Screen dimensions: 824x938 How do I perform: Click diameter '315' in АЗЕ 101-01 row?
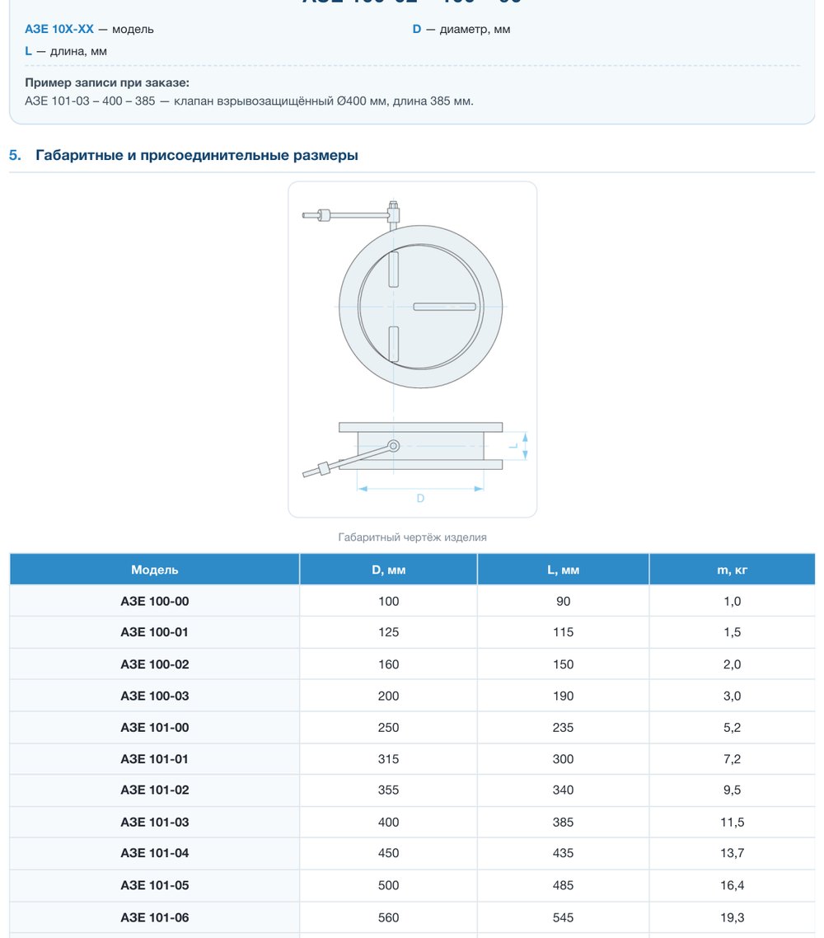tap(389, 759)
